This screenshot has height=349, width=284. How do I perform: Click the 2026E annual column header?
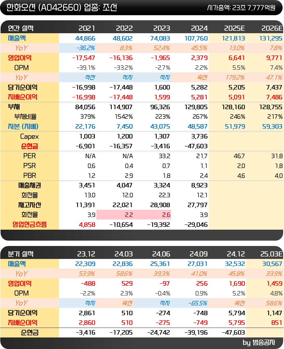(272, 28)
